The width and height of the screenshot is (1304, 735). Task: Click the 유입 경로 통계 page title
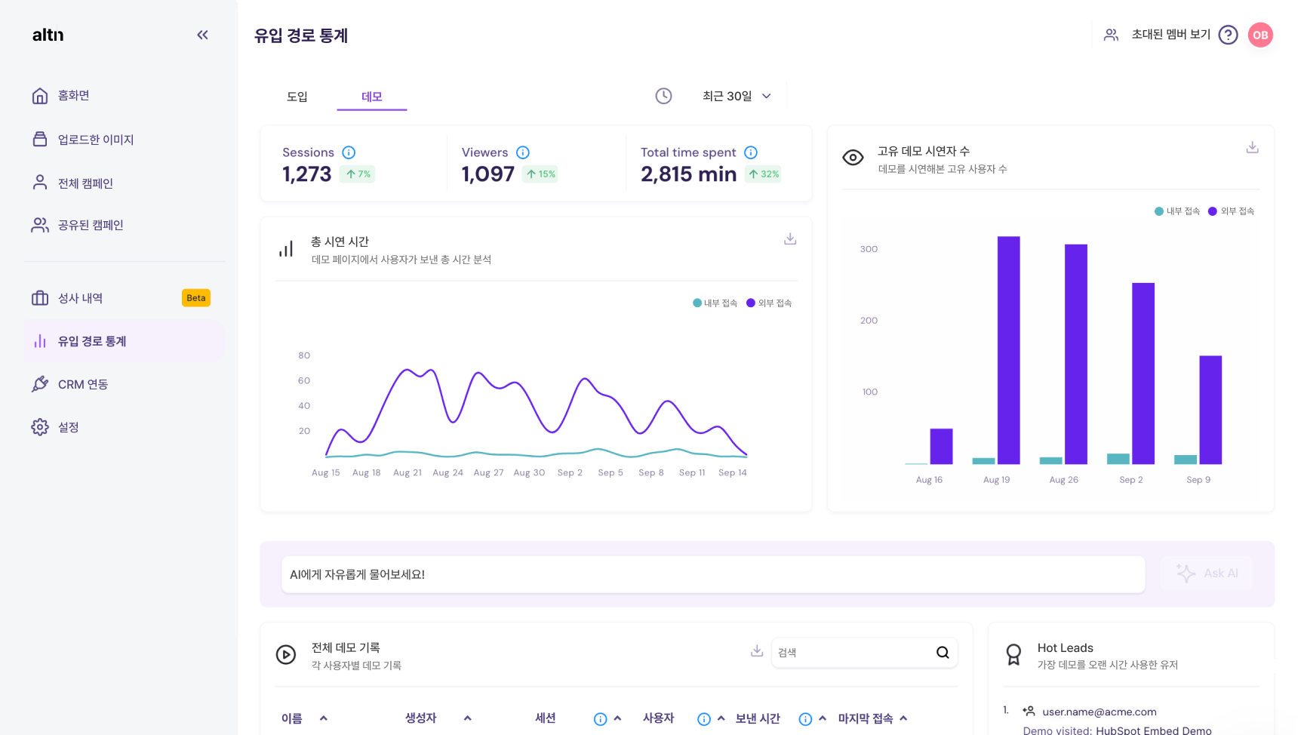pyautogui.click(x=301, y=35)
